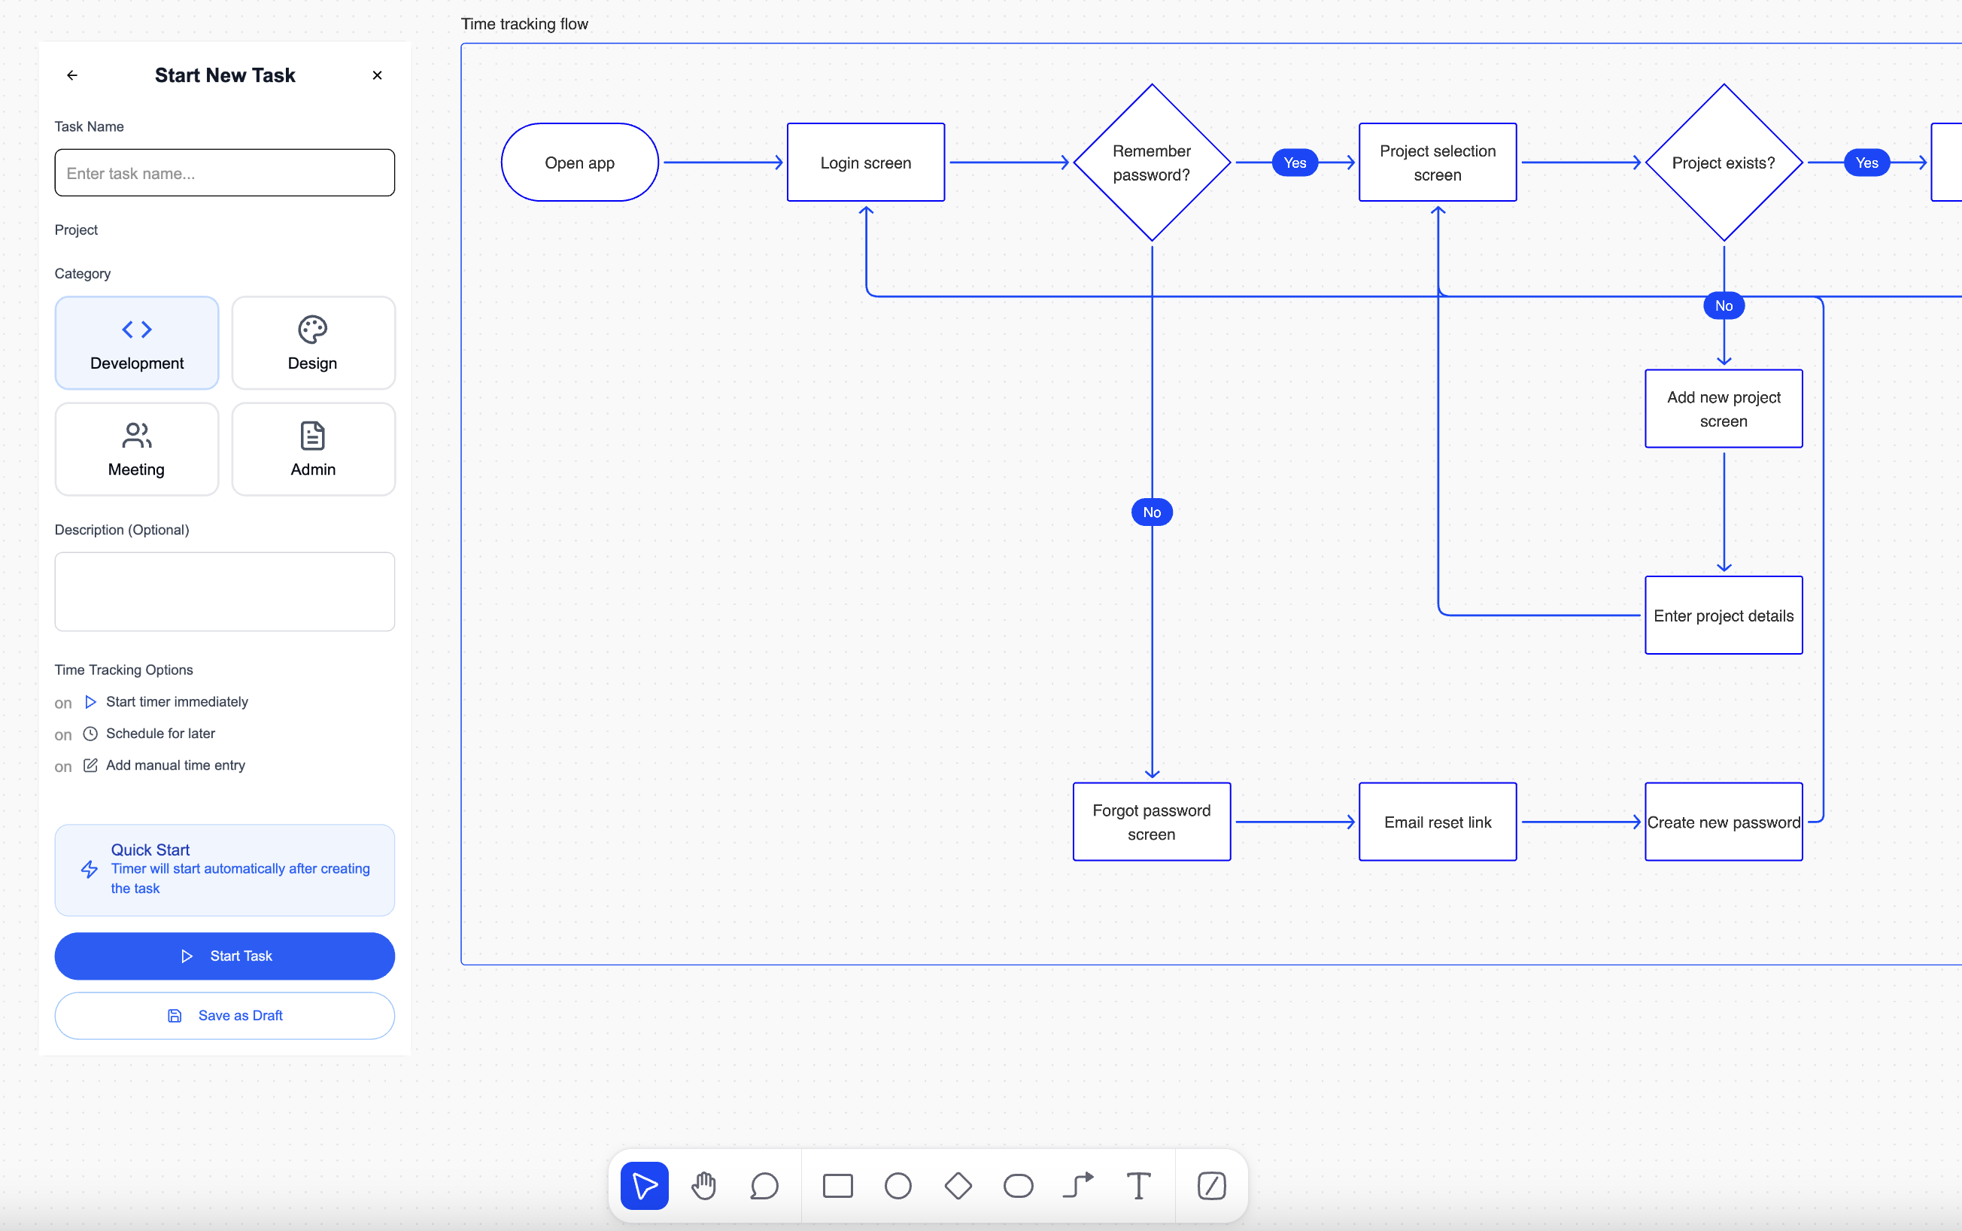Click the No label below Remember password?
The height and width of the screenshot is (1231, 1962).
click(1152, 512)
